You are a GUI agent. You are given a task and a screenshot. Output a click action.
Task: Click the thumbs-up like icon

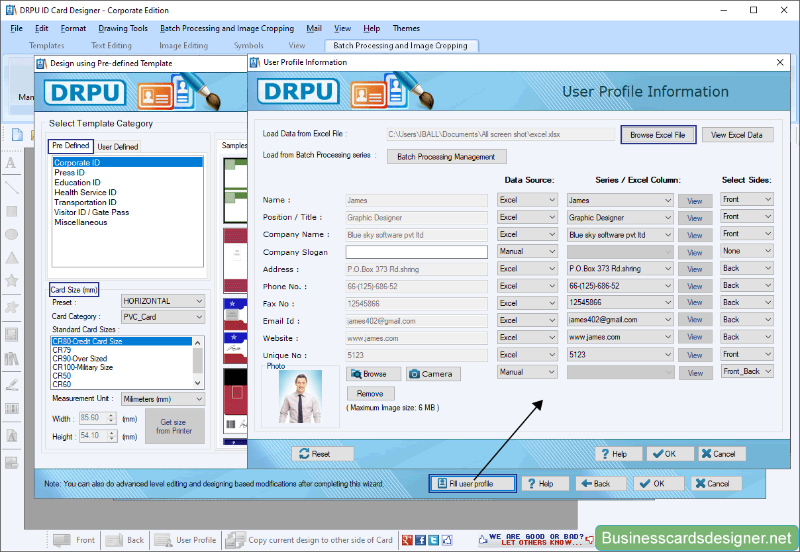(447, 539)
